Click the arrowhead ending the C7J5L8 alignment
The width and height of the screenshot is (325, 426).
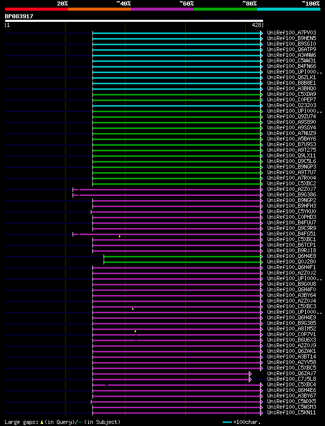click(250, 380)
